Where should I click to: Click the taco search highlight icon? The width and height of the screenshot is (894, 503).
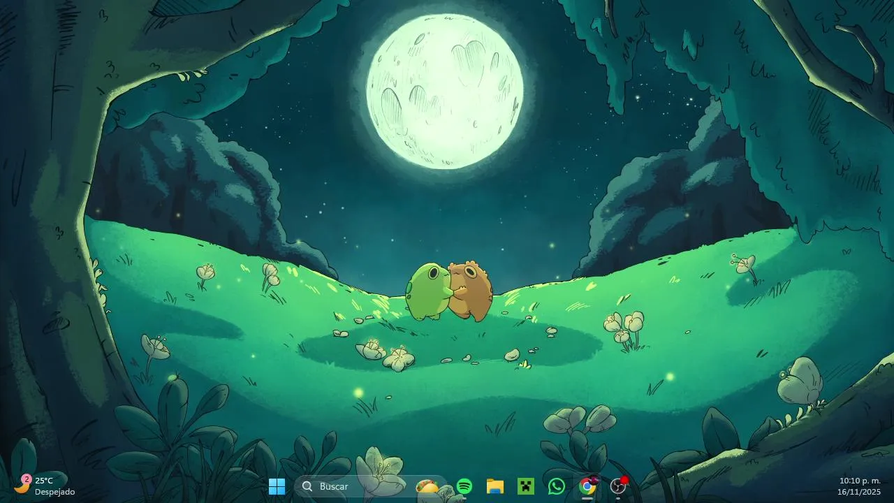(x=427, y=486)
